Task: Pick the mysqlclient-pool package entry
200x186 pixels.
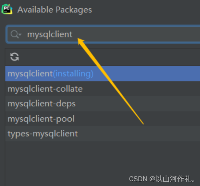Action: [103, 118]
